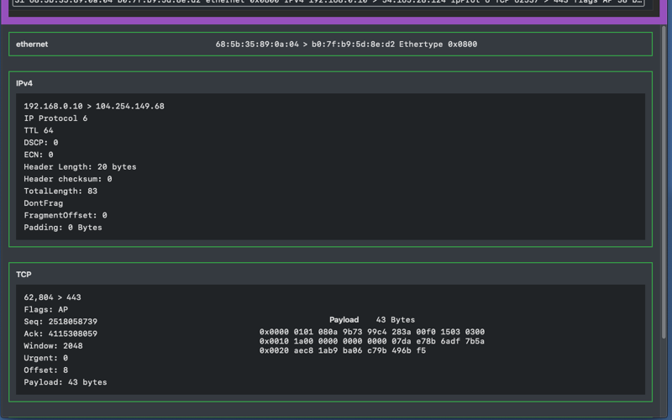Click Header checksum: 0 line

tap(68, 179)
